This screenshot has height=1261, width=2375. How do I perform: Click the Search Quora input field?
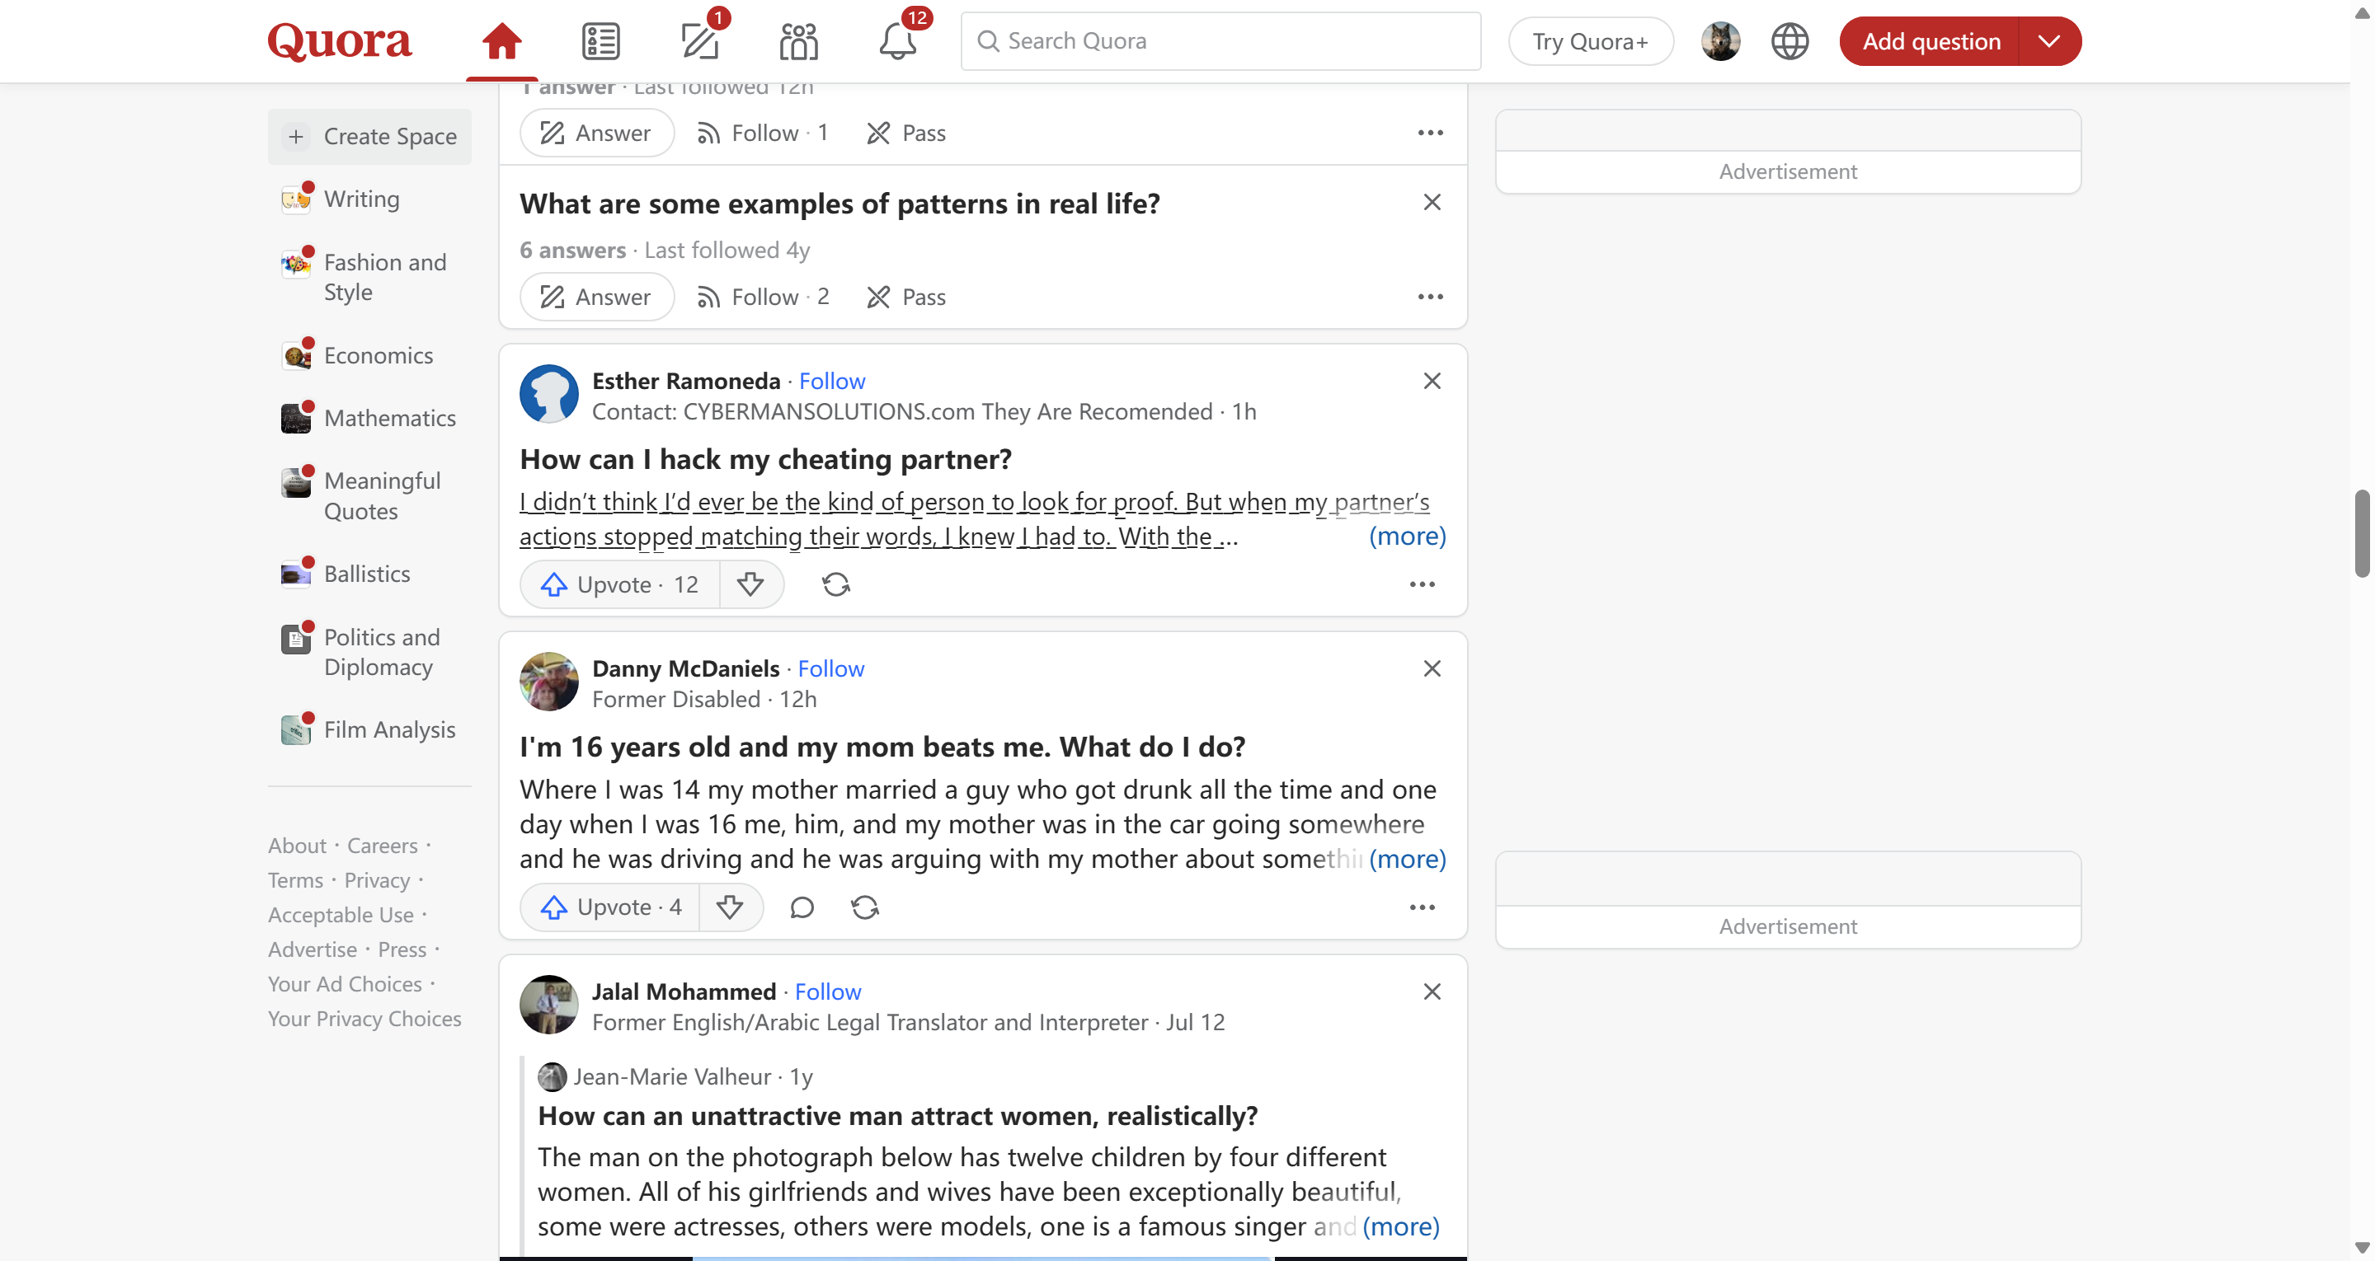tap(1220, 40)
